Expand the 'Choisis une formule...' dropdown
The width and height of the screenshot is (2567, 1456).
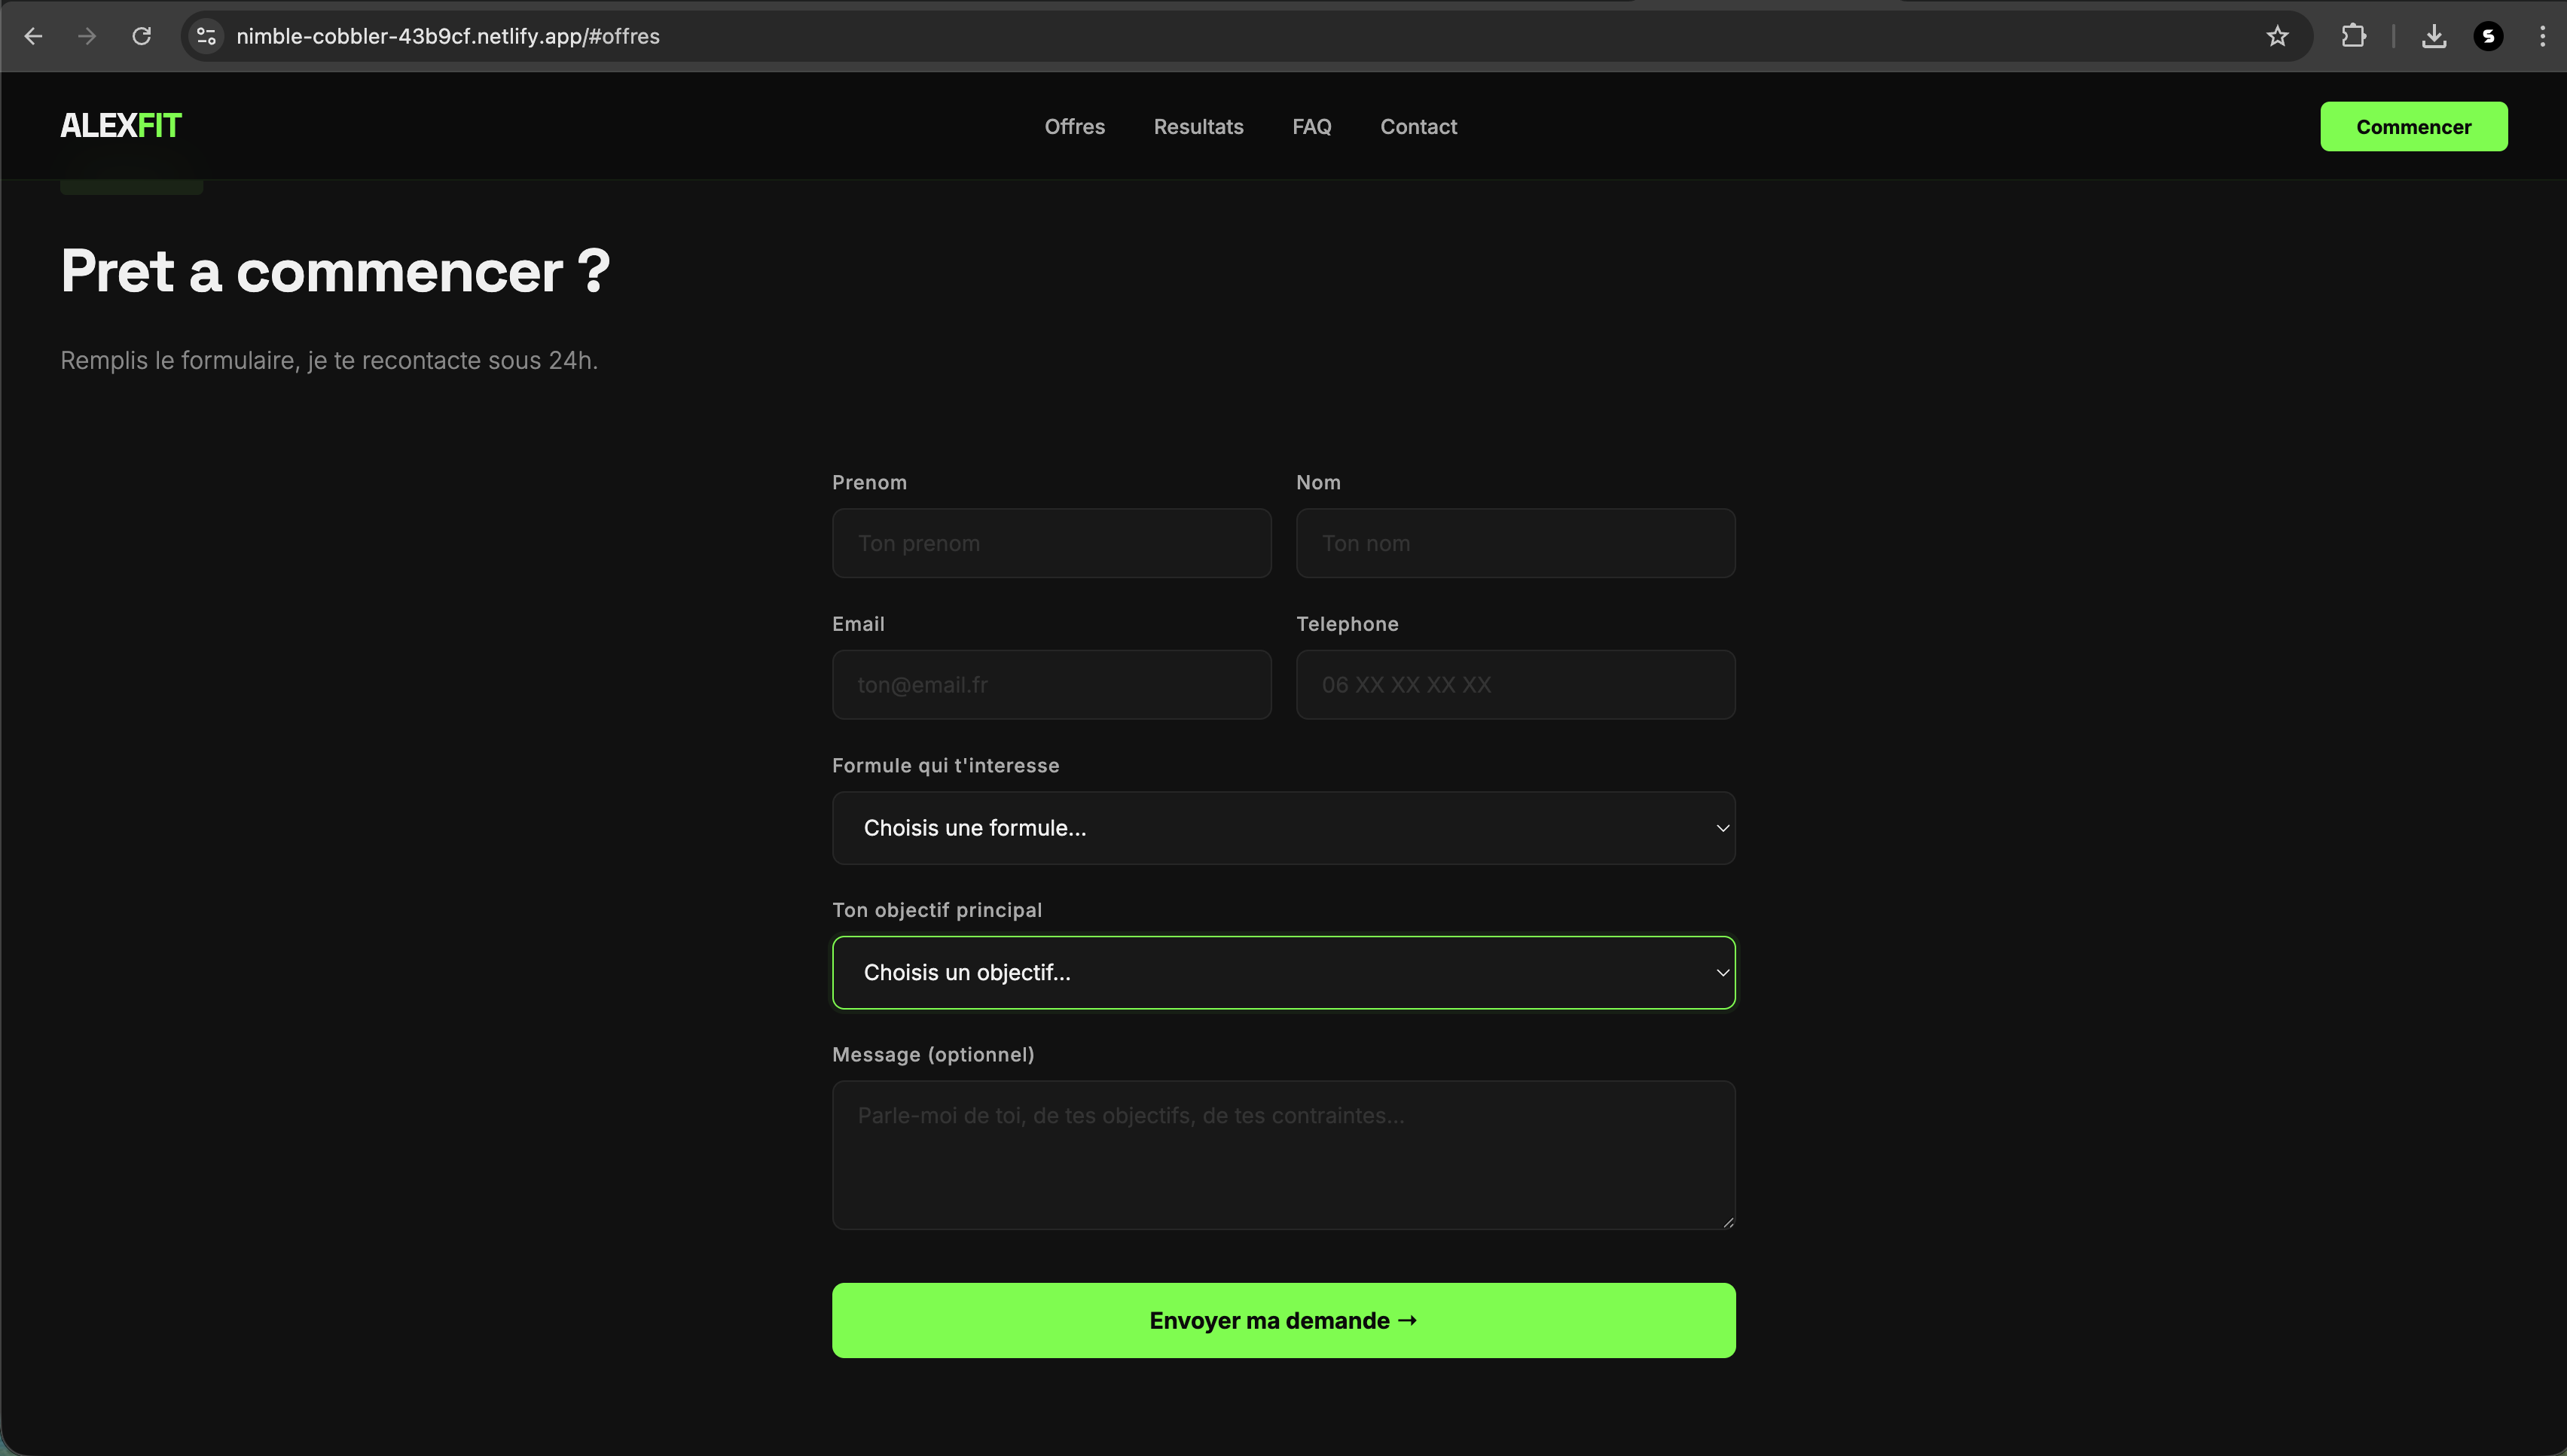point(1283,828)
